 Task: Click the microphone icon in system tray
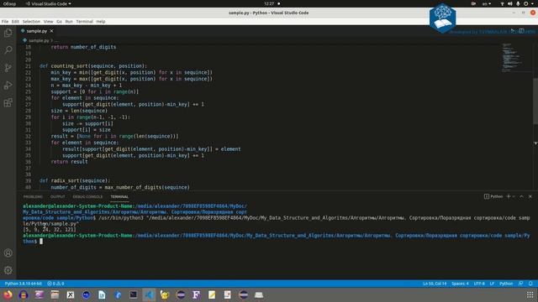point(518,3)
